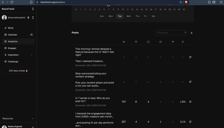Click the date December 10th, 2025 9:30 PM

(x=90, y=66)
